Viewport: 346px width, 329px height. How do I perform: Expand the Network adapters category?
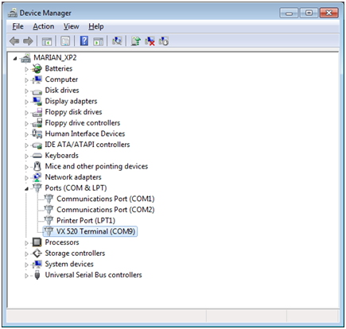26,178
